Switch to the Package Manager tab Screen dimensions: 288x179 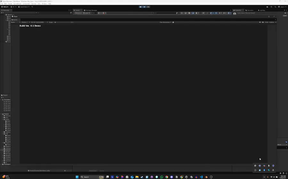coord(90,10)
